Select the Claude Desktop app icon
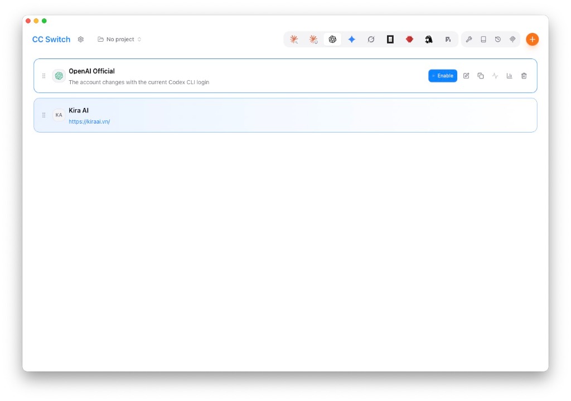 313,40
